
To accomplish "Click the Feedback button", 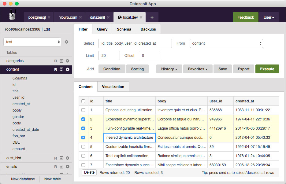I will (246, 17).
